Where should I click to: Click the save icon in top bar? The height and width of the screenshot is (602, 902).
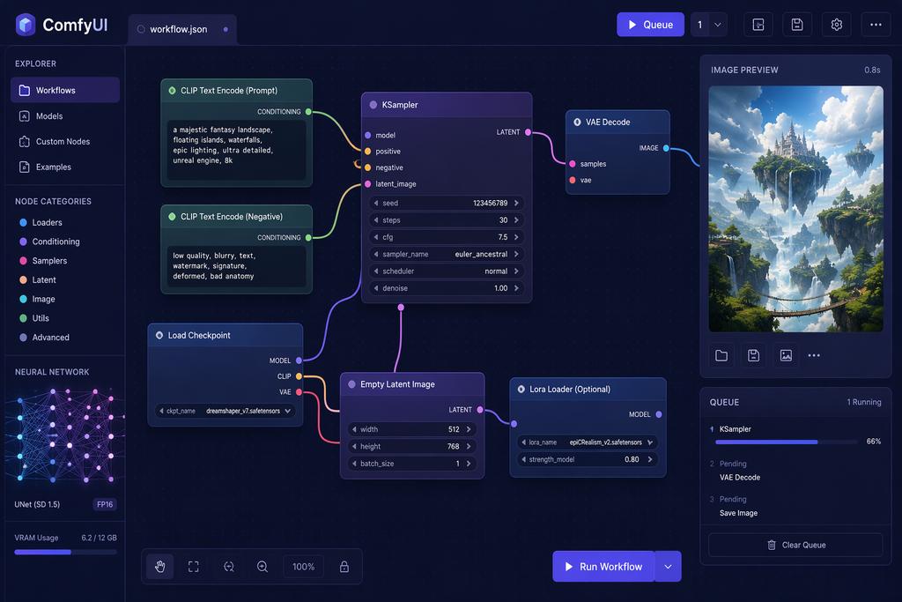(796, 25)
